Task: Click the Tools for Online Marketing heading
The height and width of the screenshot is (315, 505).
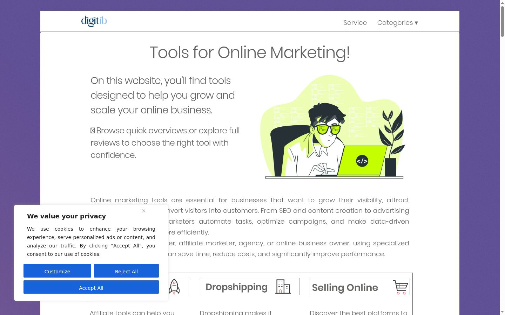Action: [x=250, y=52]
